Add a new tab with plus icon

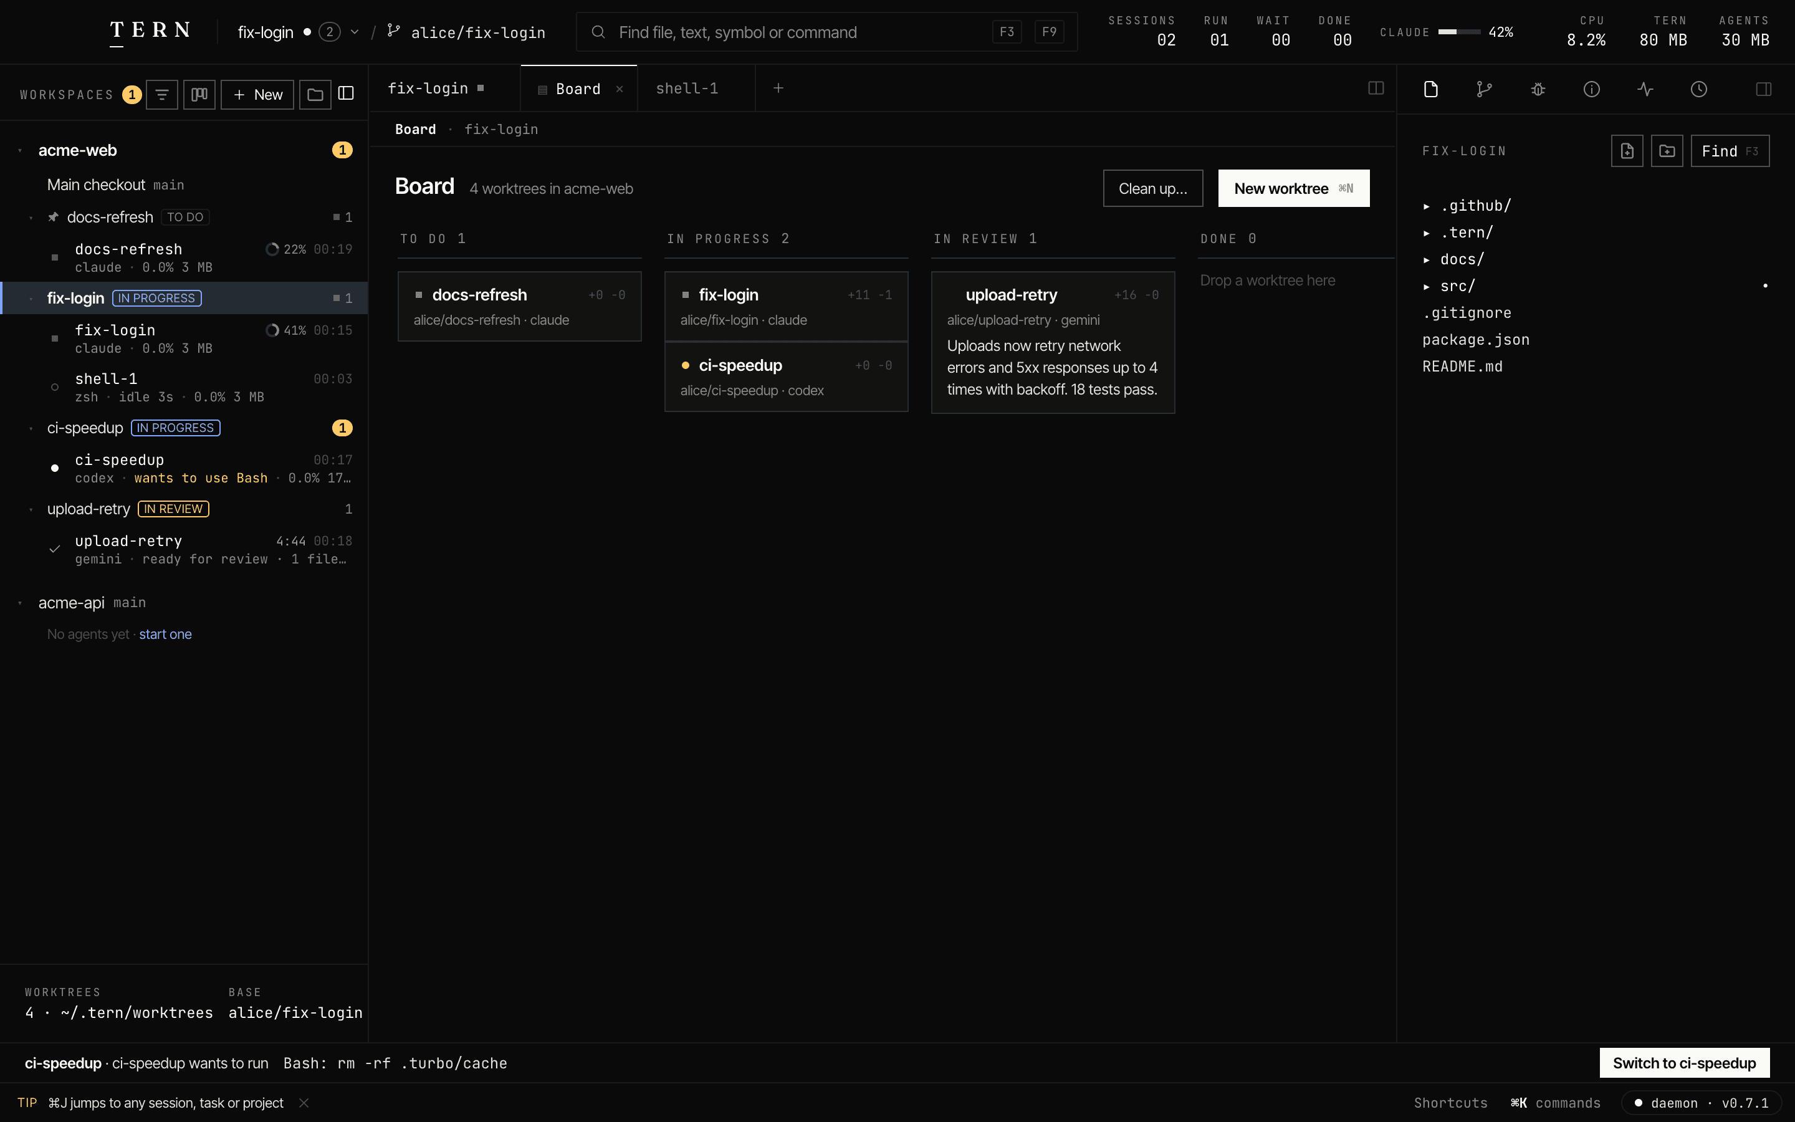[778, 89]
